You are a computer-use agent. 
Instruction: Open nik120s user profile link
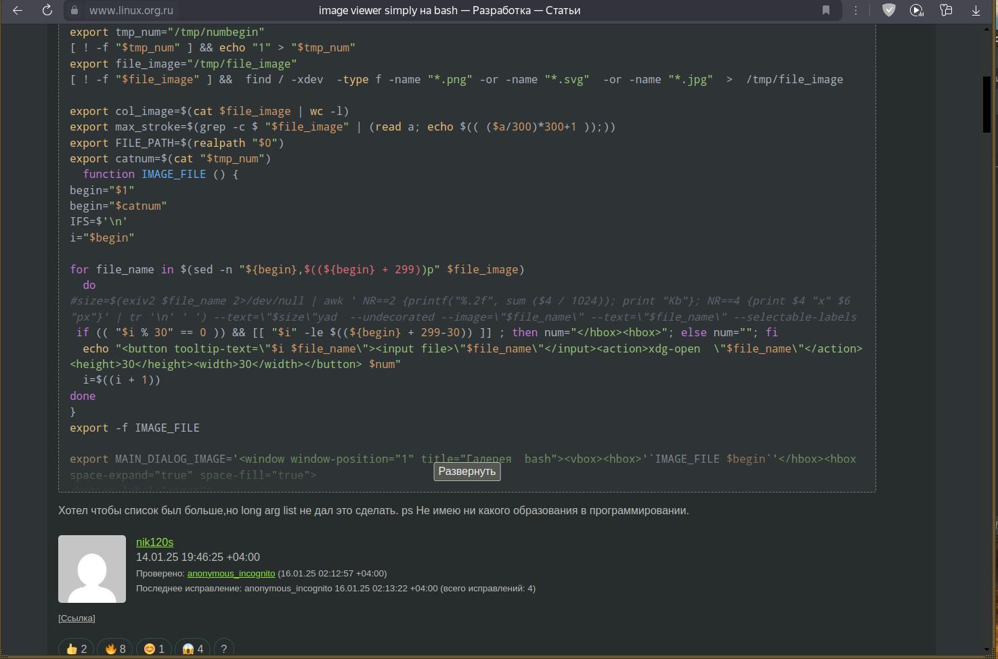point(154,542)
